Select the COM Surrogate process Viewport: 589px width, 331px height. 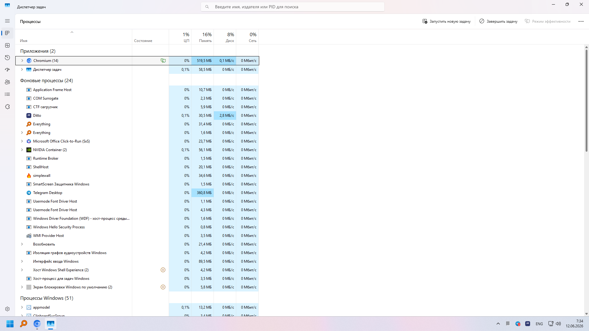[137, 98]
